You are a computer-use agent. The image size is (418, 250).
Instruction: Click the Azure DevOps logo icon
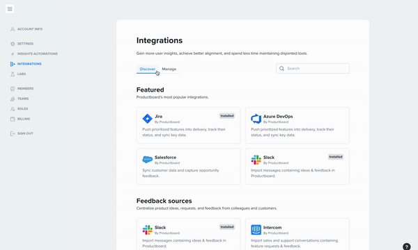tap(256, 119)
